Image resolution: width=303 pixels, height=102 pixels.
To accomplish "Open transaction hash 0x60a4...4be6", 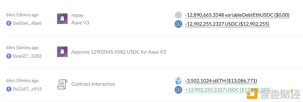I will click(x=27, y=23).
